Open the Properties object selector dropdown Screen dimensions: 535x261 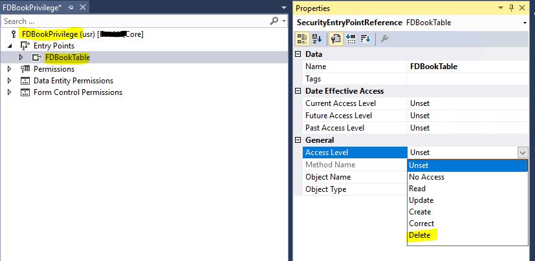pyautogui.click(x=525, y=23)
